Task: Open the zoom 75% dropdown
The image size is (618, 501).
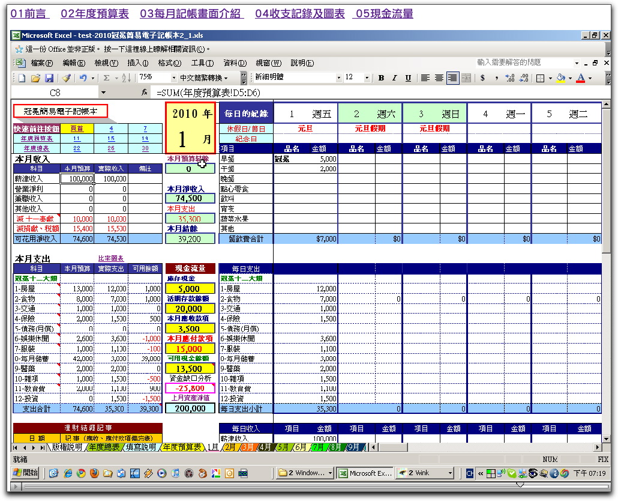Action: (173, 78)
